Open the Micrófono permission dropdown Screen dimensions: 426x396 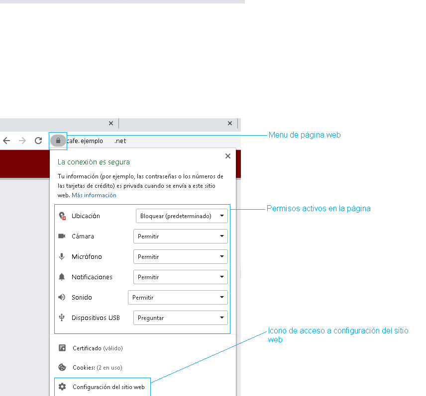[180, 256]
